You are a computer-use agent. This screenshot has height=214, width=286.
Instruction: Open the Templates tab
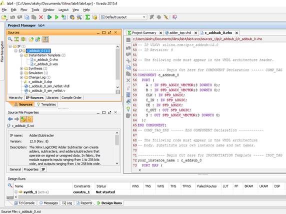[x=46, y=104]
